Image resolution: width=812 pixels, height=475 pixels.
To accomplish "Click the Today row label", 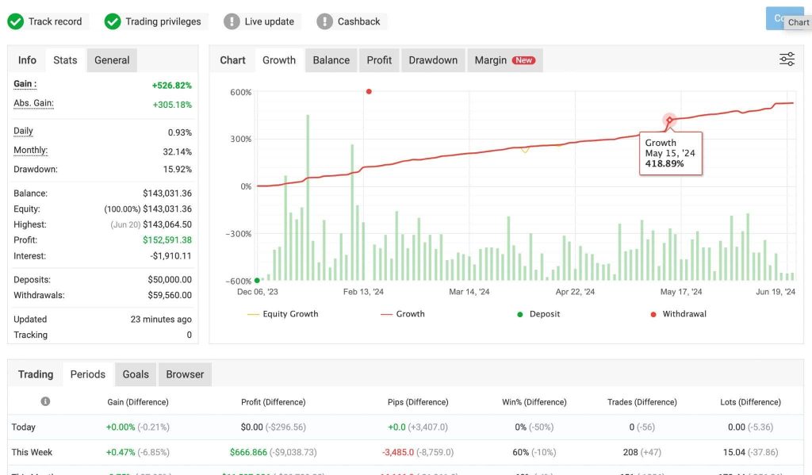I will point(23,427).
